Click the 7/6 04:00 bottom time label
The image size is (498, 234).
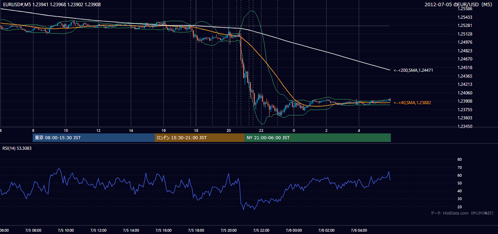359,230
